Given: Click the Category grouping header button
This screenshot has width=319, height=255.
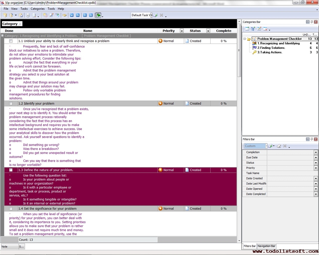Looking at the screenshot, I should tap(12, 24).
